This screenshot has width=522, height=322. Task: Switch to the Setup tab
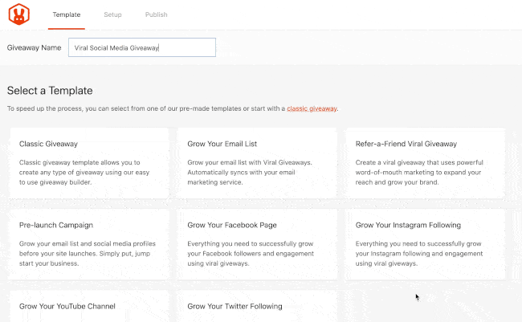pos(112,14)
